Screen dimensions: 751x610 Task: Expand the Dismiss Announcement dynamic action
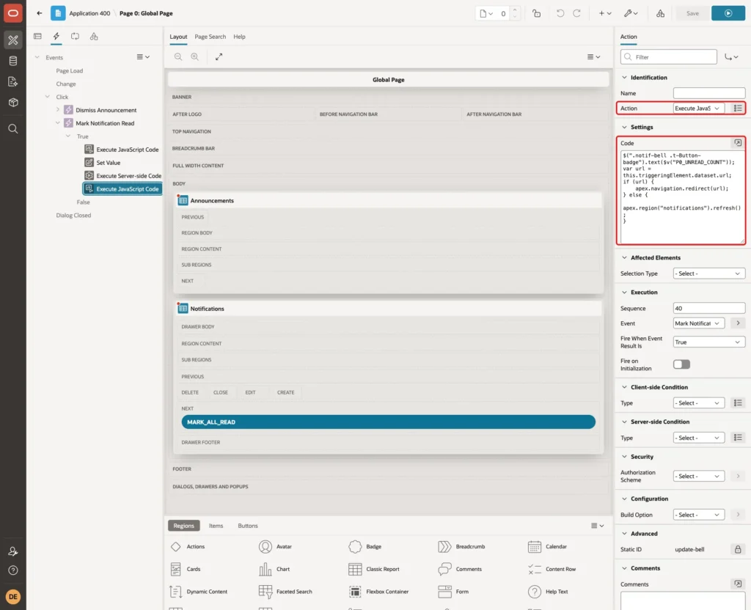click(58, 110)
